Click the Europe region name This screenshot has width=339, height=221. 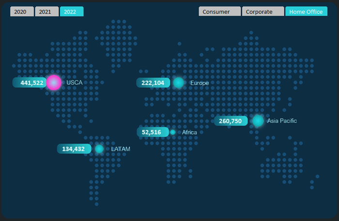coord(200,83)
